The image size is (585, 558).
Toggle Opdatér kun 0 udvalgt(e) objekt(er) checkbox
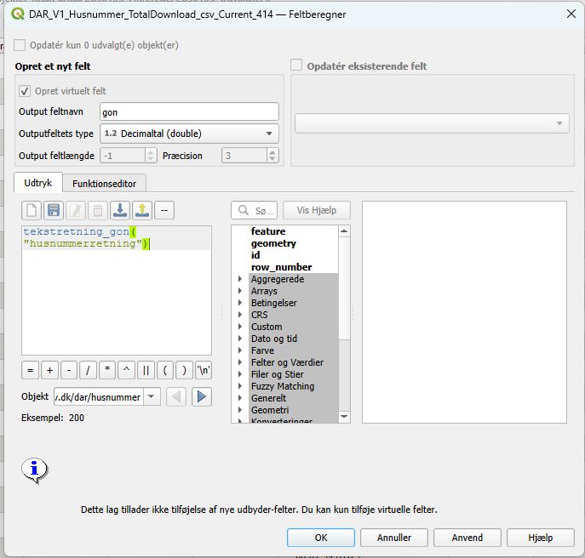pyautogui.click(x=20, y=45)
